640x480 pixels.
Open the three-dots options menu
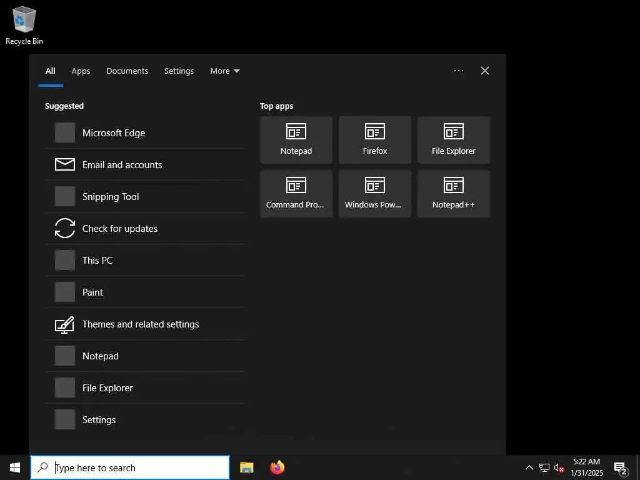coord(458,71)
